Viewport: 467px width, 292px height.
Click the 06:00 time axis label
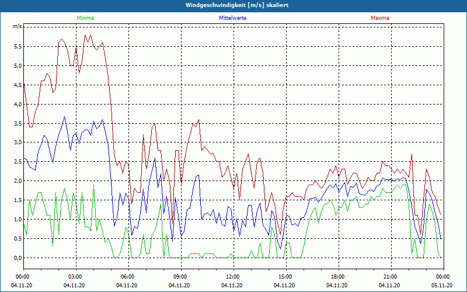click(x=128, y=277)
